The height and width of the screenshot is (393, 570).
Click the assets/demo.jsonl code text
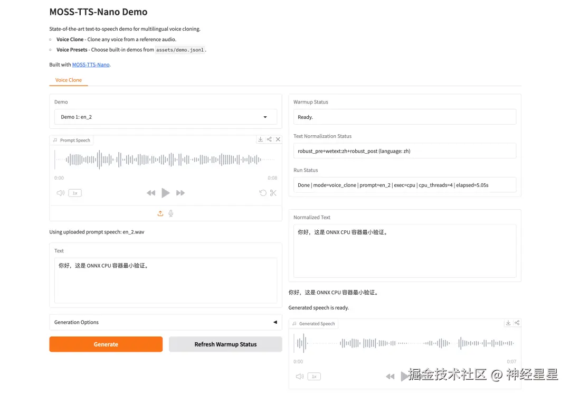[x=180, y=50]
